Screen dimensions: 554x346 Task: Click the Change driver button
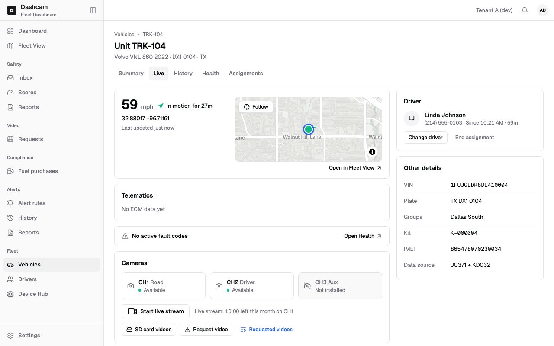[425, 138]
